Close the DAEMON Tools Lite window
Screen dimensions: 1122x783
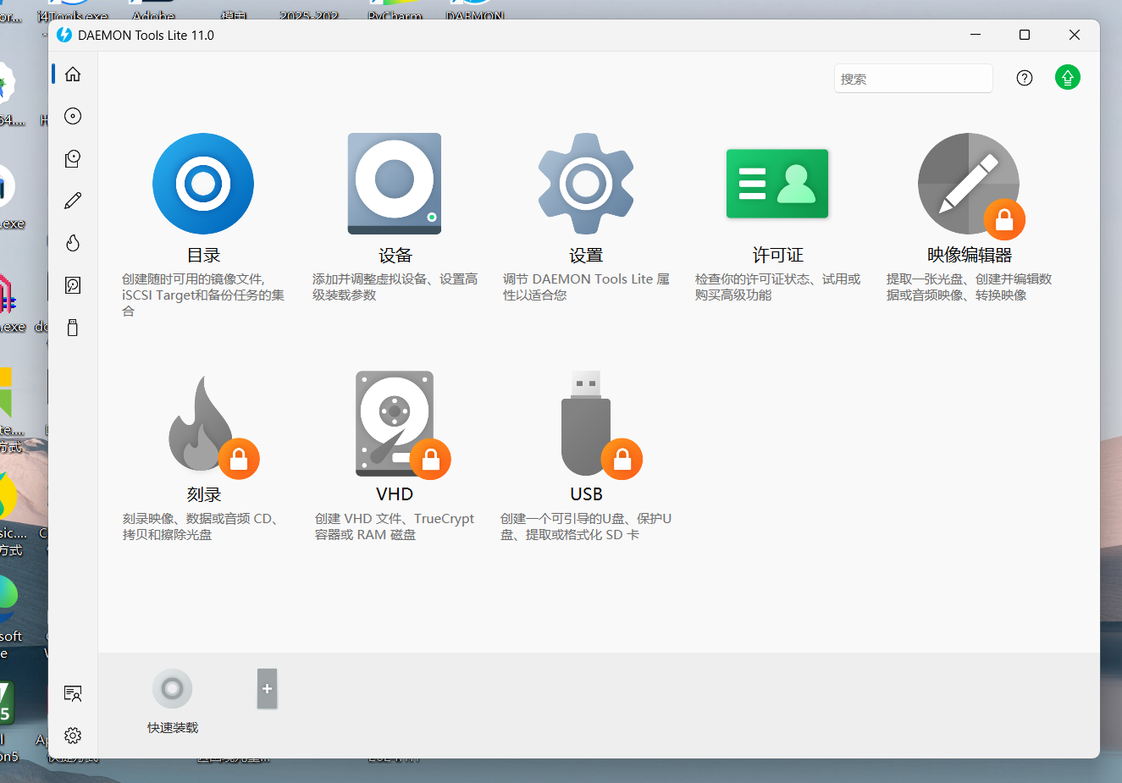(x=1075, y=35)
